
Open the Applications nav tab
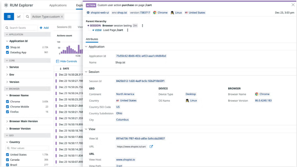[58, 5]
